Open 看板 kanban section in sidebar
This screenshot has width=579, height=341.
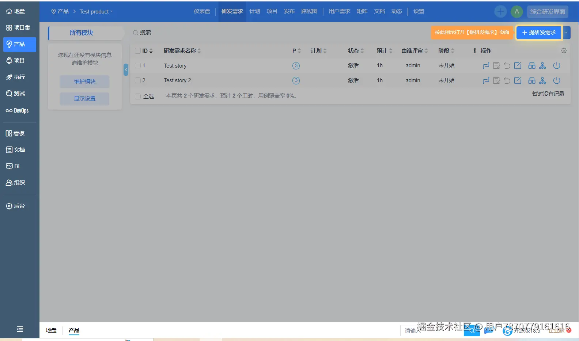coord(15,133)
